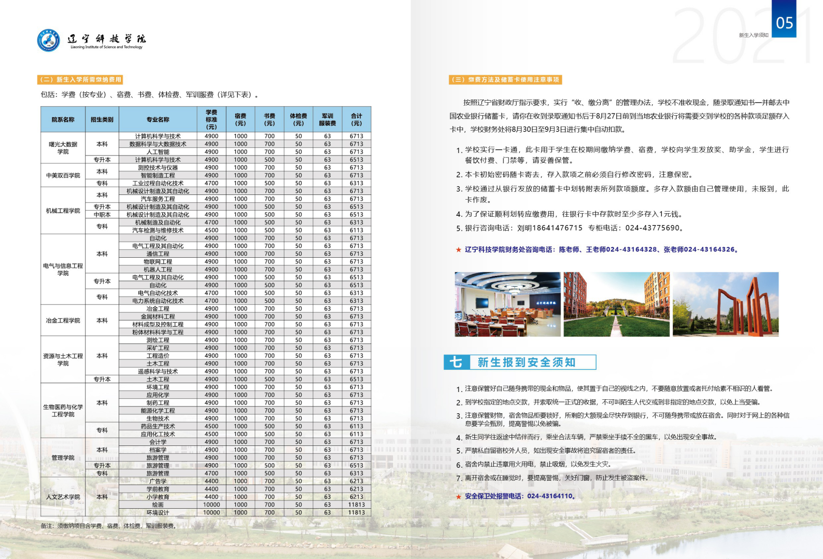Click the 新生报到安全须知 section title

[x=526, y=362]
